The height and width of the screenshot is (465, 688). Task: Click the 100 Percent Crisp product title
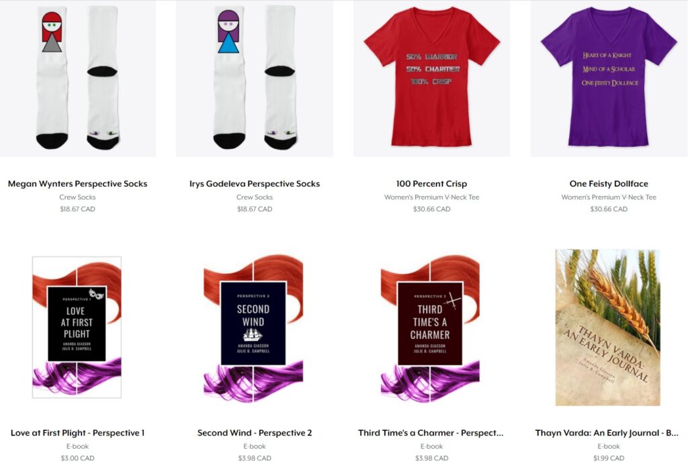[432, 184]
